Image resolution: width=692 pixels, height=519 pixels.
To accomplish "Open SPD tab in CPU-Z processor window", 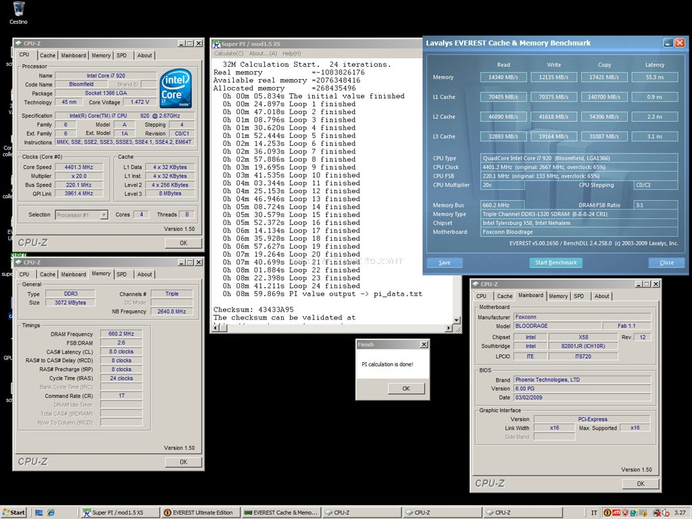I will click(x=122, y=55).
